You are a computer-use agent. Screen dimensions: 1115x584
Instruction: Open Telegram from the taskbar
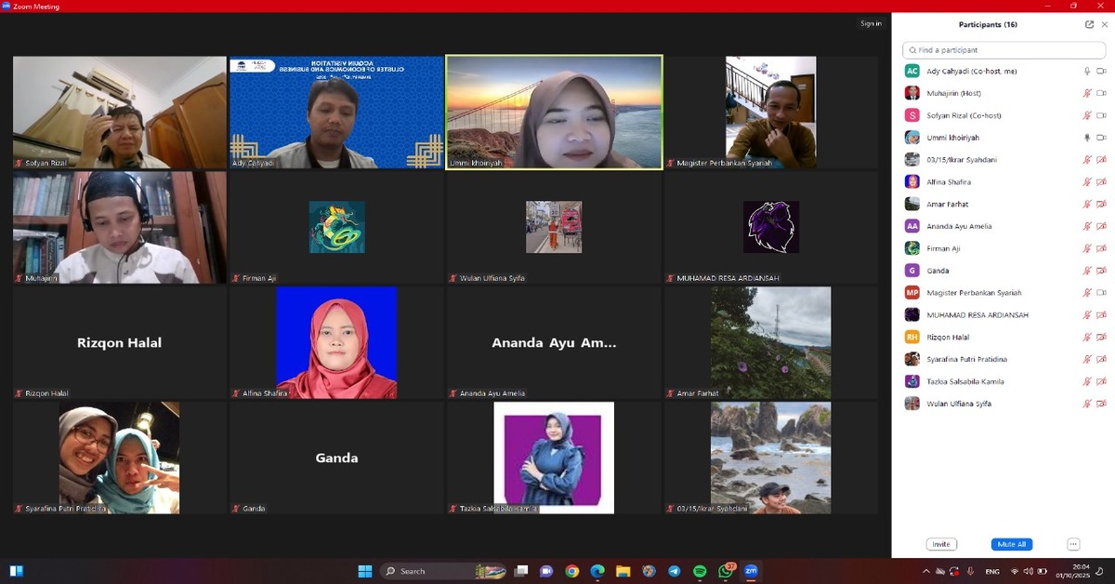[x=674, y=571]
